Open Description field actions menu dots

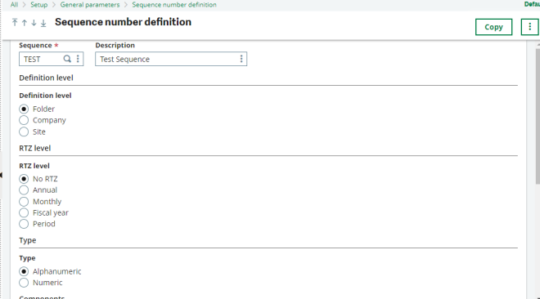pyautogui.click(x=241, y=59)
